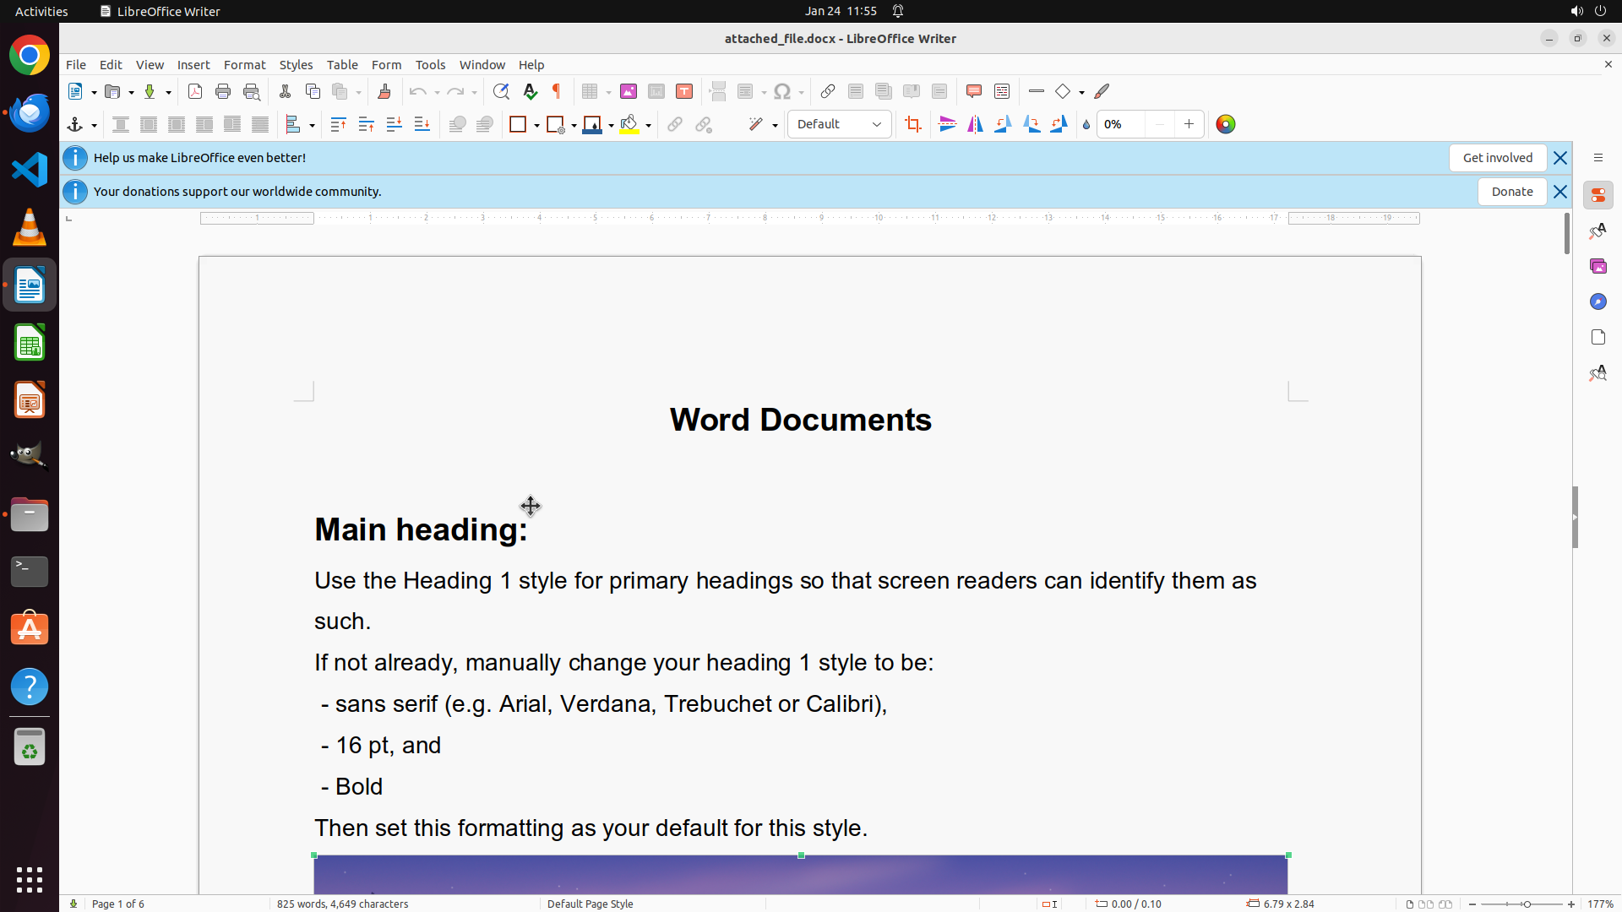Screen dimensions: 1622x912
Task: Click the Clone Formatting paintbrush
Action: 384,91
